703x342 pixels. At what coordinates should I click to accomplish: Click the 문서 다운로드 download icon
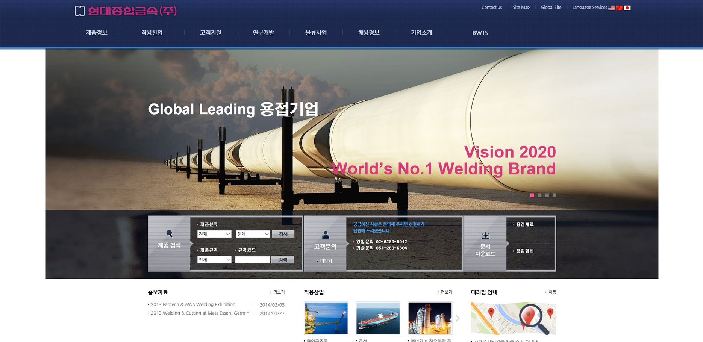pyautogui.click(x=485, y=236)
